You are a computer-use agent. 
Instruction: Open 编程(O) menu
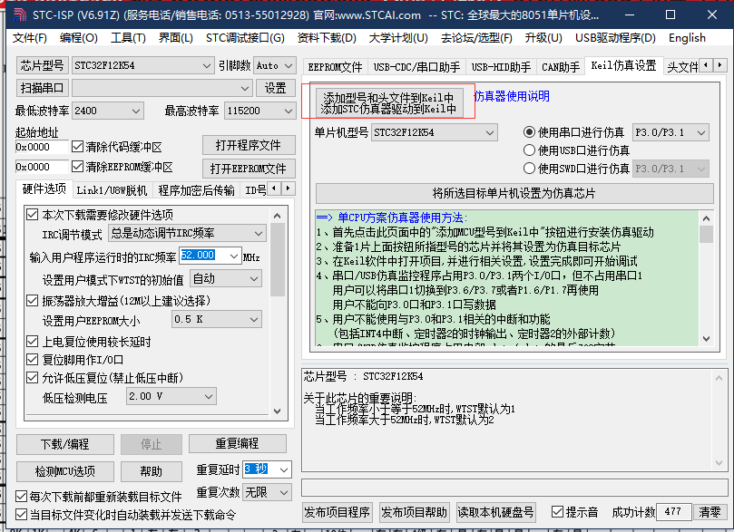pos(79,38)
